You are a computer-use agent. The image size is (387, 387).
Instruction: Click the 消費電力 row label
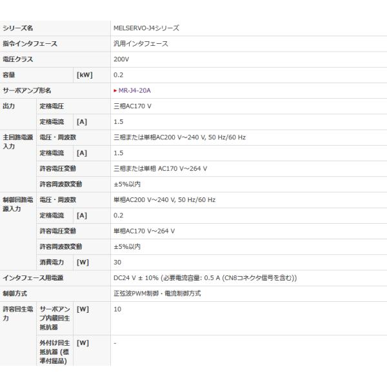point(52,262)
